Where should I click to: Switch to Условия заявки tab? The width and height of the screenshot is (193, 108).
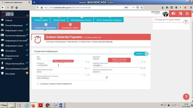[x=41, y=19]
